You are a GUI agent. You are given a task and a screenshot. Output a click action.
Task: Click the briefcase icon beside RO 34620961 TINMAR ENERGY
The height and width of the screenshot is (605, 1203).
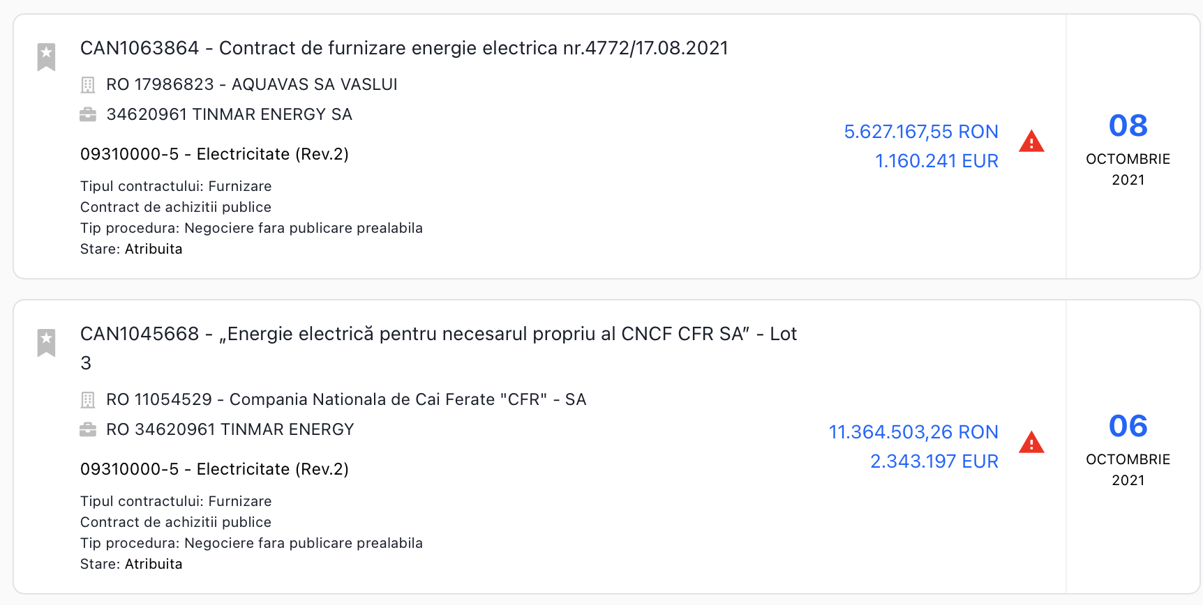(88, 429)
